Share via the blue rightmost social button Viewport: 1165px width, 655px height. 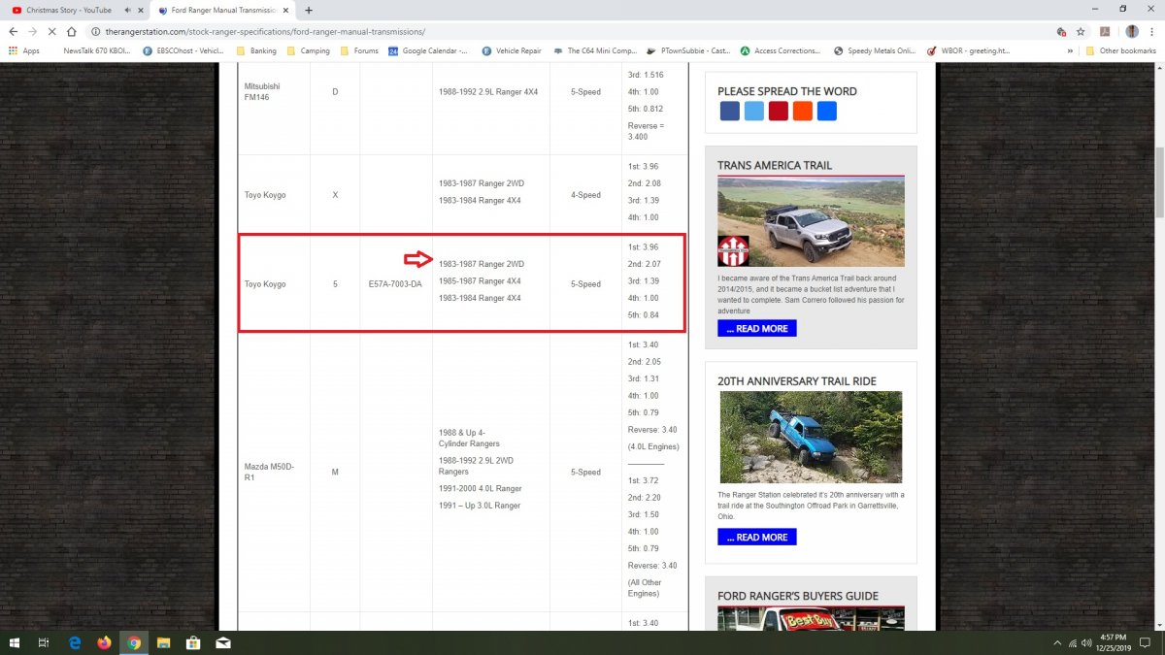click(x=827, y=111)
